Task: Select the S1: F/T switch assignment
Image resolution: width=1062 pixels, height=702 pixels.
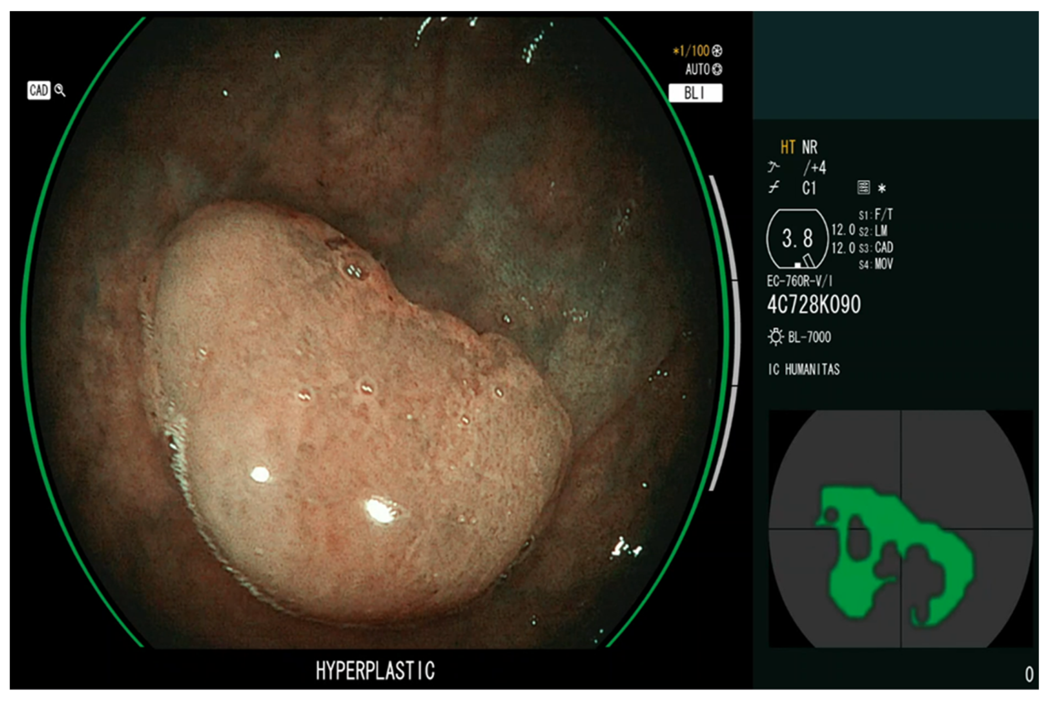Action: point(875,214)
